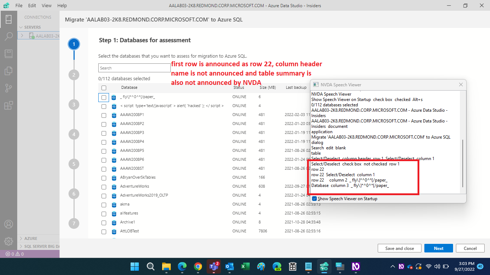Toggle the Select/Deselect all databases checkbox
Image resolution: width=490 pixels, height=275 pixels.
click(x=104, y=87)
